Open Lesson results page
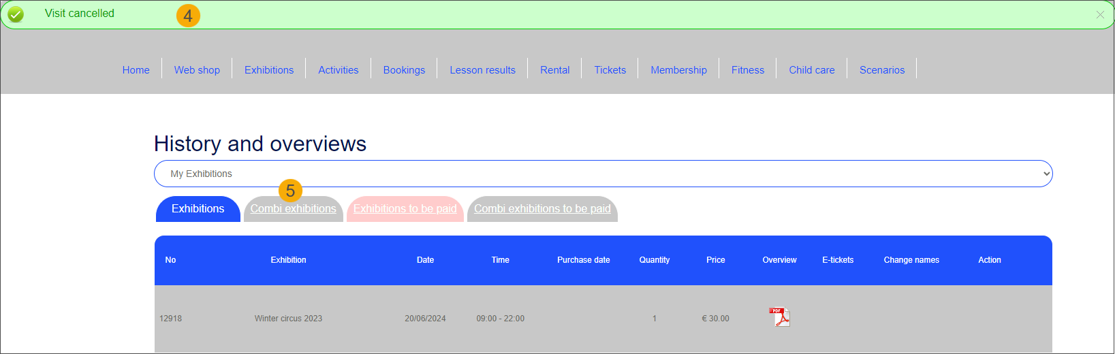 (482, 70)
